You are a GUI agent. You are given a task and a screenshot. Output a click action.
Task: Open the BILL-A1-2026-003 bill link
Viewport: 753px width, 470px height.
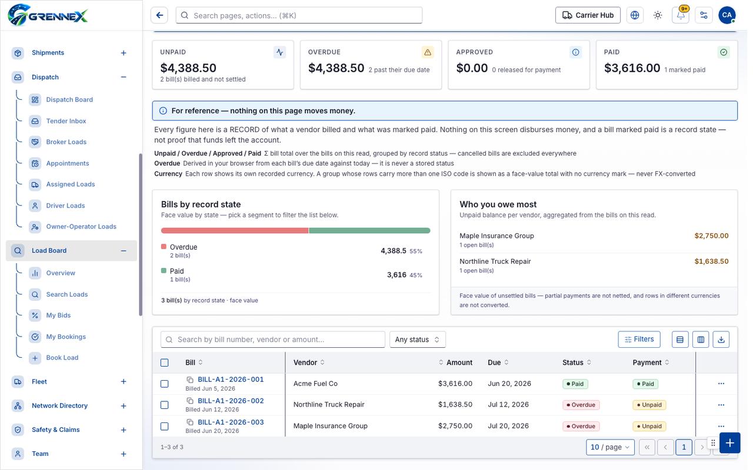pos(231,422)
